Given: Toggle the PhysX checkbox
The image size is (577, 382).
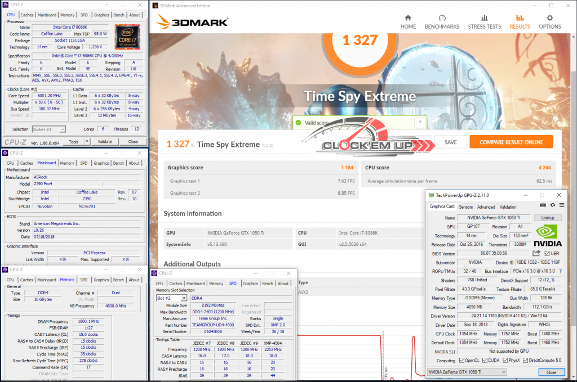Looking at the screenshot, I should click(505, 360).
